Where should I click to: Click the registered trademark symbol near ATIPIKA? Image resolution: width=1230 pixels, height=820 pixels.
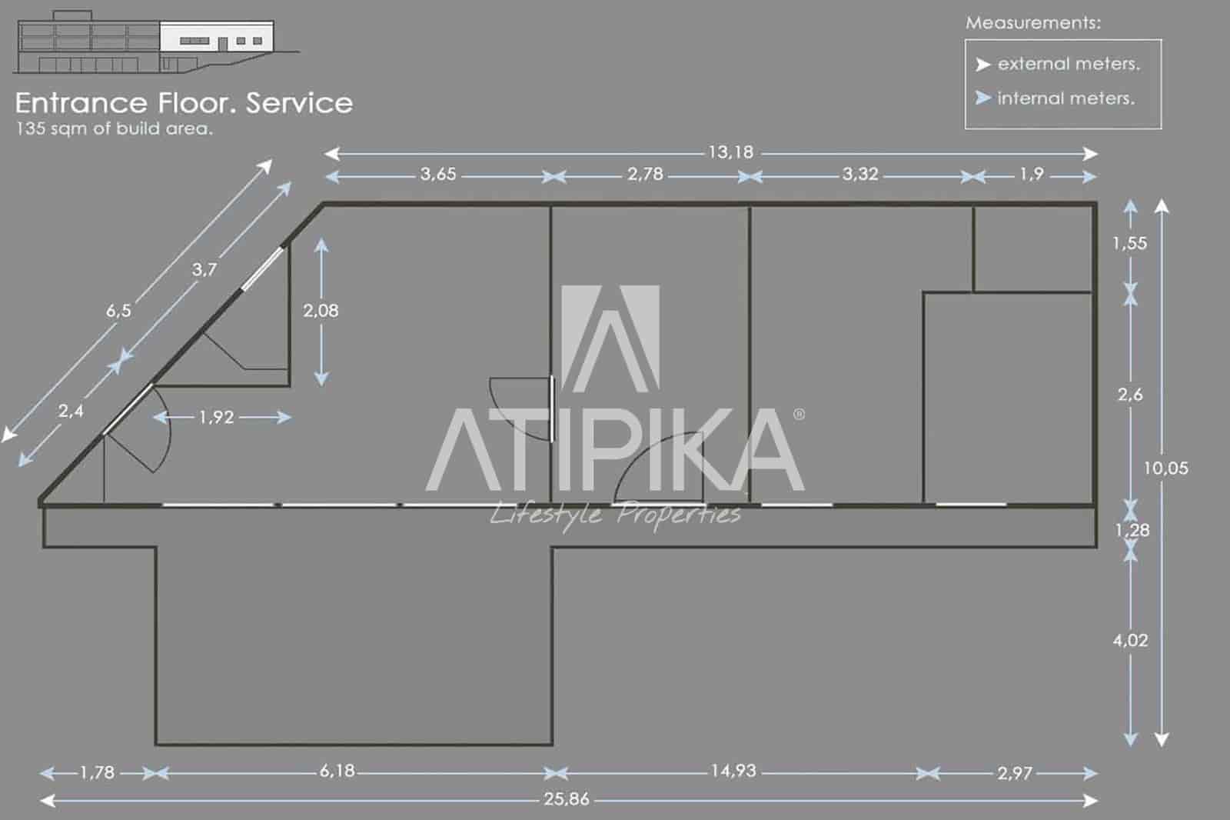(799, 415)
